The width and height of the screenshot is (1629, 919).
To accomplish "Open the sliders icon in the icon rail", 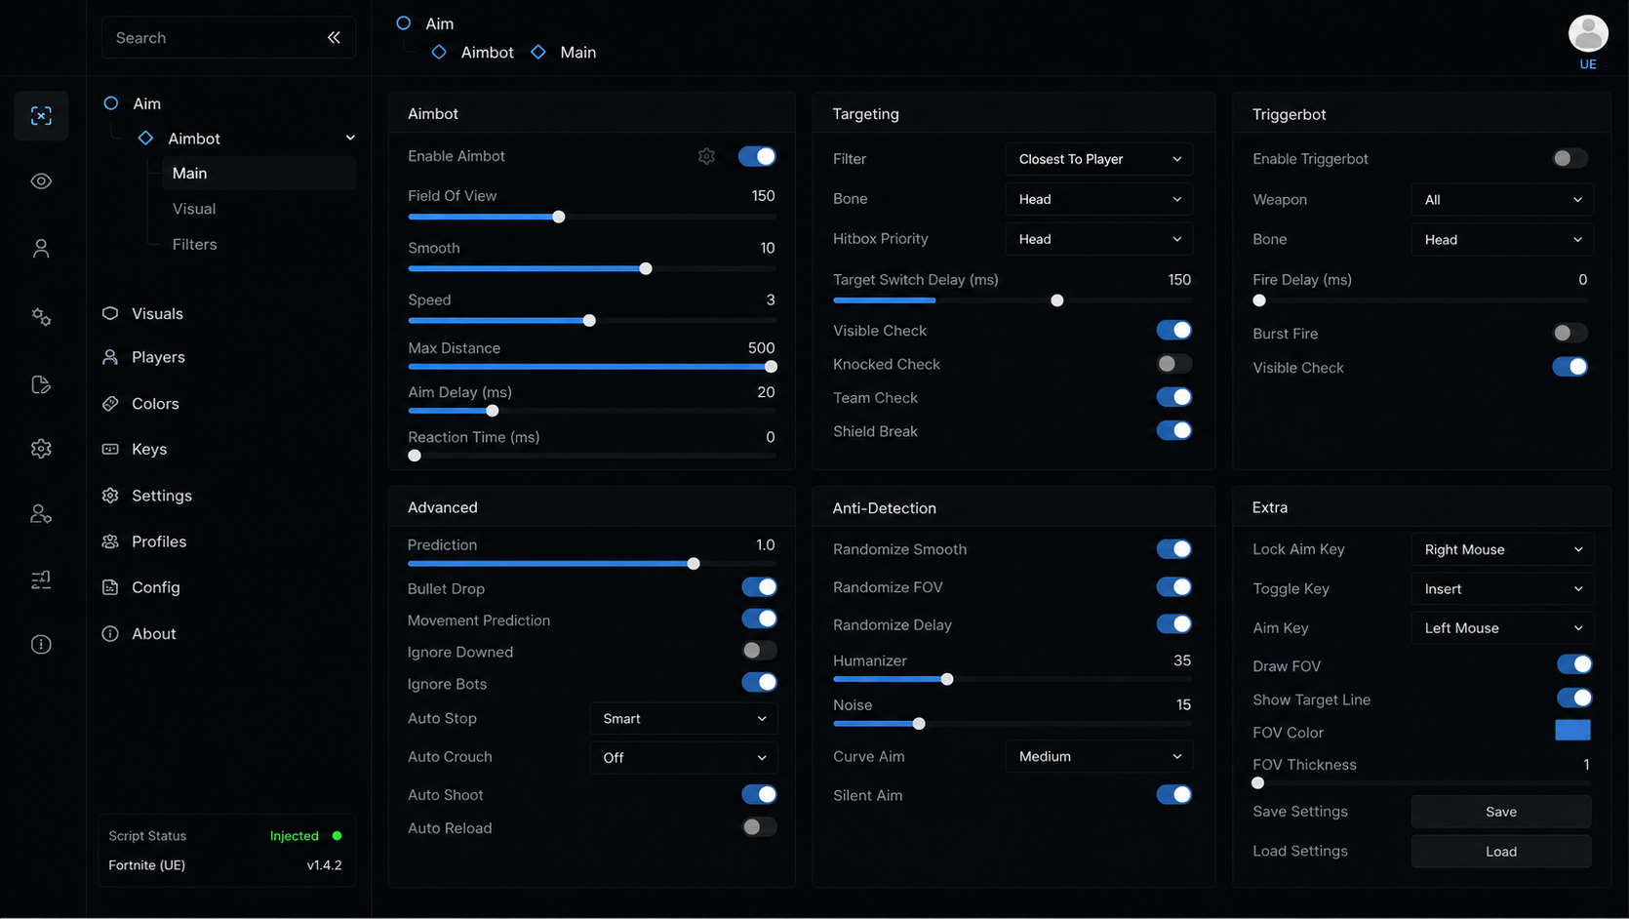I will tap(41, 580).
